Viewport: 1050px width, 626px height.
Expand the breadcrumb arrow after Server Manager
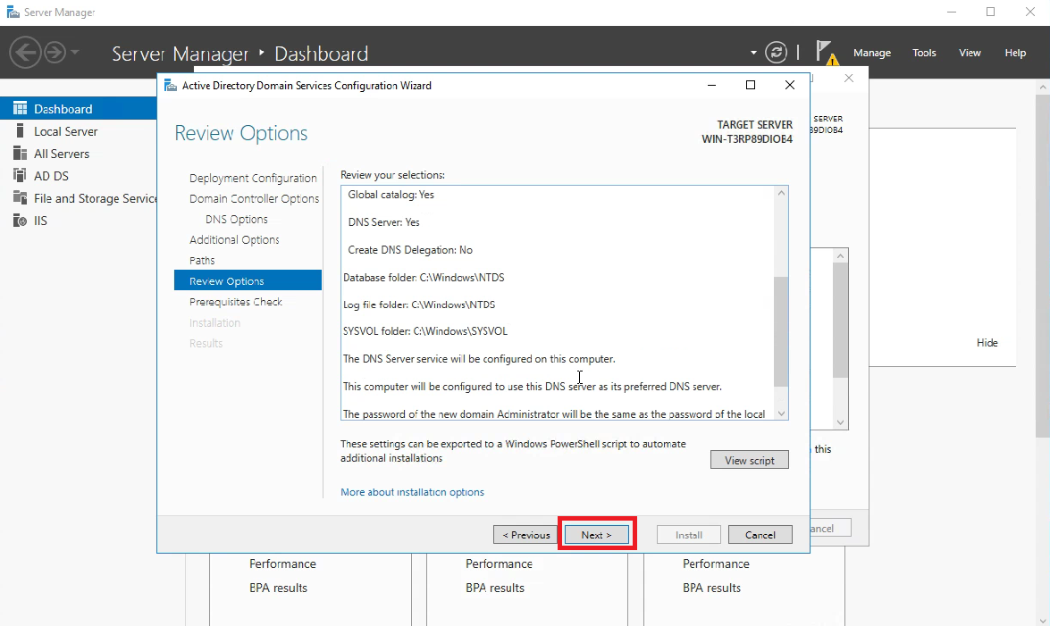tap(262, 54)
